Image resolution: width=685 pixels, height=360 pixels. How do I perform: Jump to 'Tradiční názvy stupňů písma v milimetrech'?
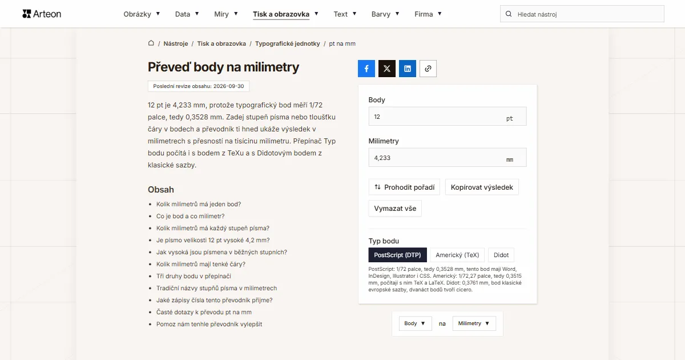pyautogui.click(x=217, y=288)
